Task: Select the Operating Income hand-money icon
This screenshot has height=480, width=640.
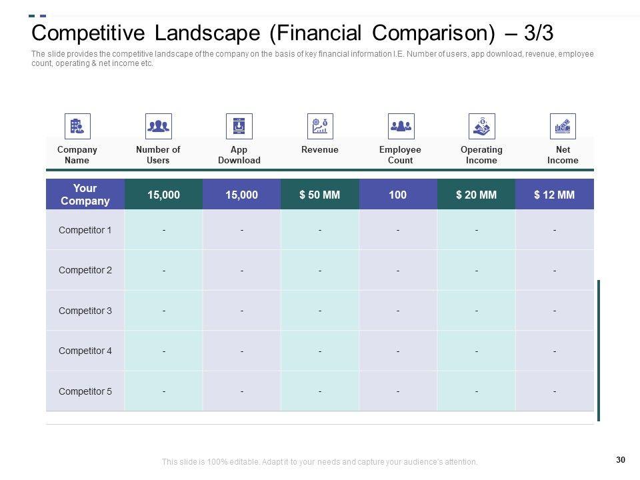Action: (x=481, y=126)
